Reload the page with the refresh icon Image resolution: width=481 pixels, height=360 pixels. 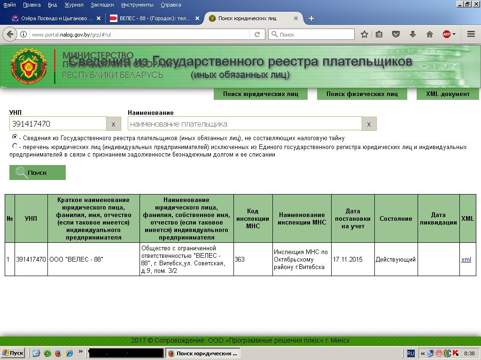257,34
